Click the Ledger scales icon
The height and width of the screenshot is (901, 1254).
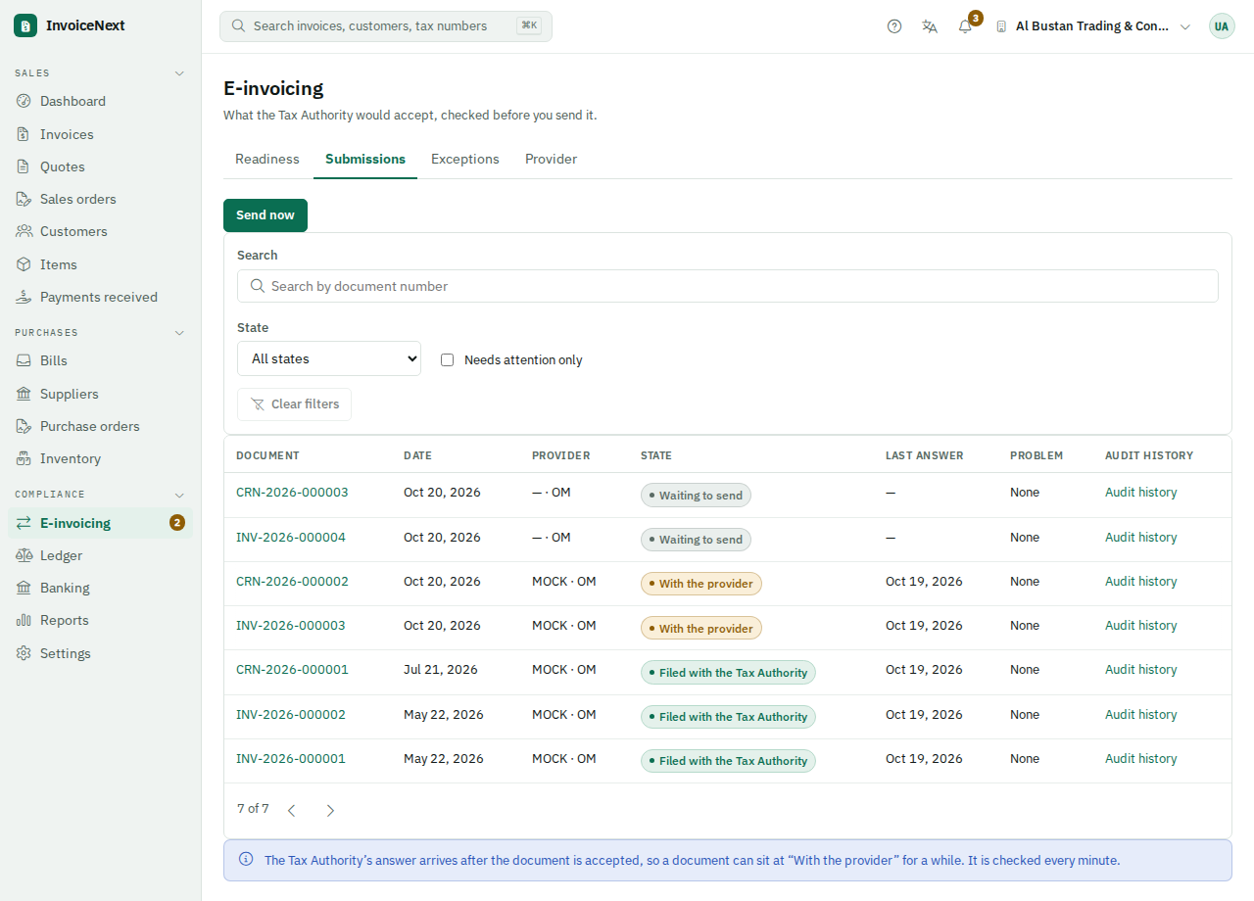24,555
